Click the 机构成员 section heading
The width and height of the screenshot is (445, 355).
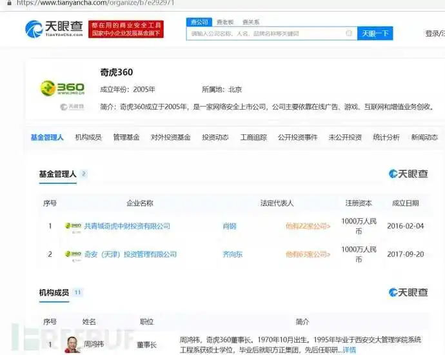click(x=54, y=292)
